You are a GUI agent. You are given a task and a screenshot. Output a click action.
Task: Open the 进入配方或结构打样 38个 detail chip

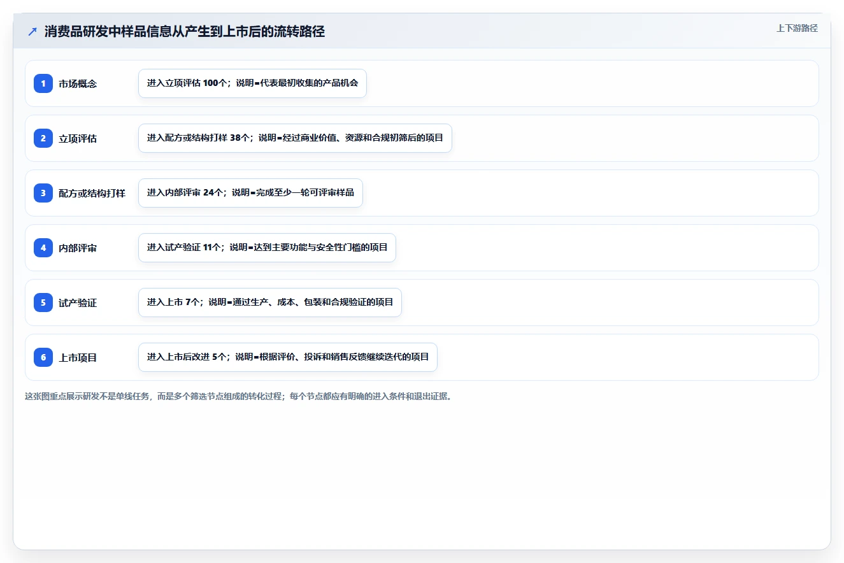tap(295, 138)
